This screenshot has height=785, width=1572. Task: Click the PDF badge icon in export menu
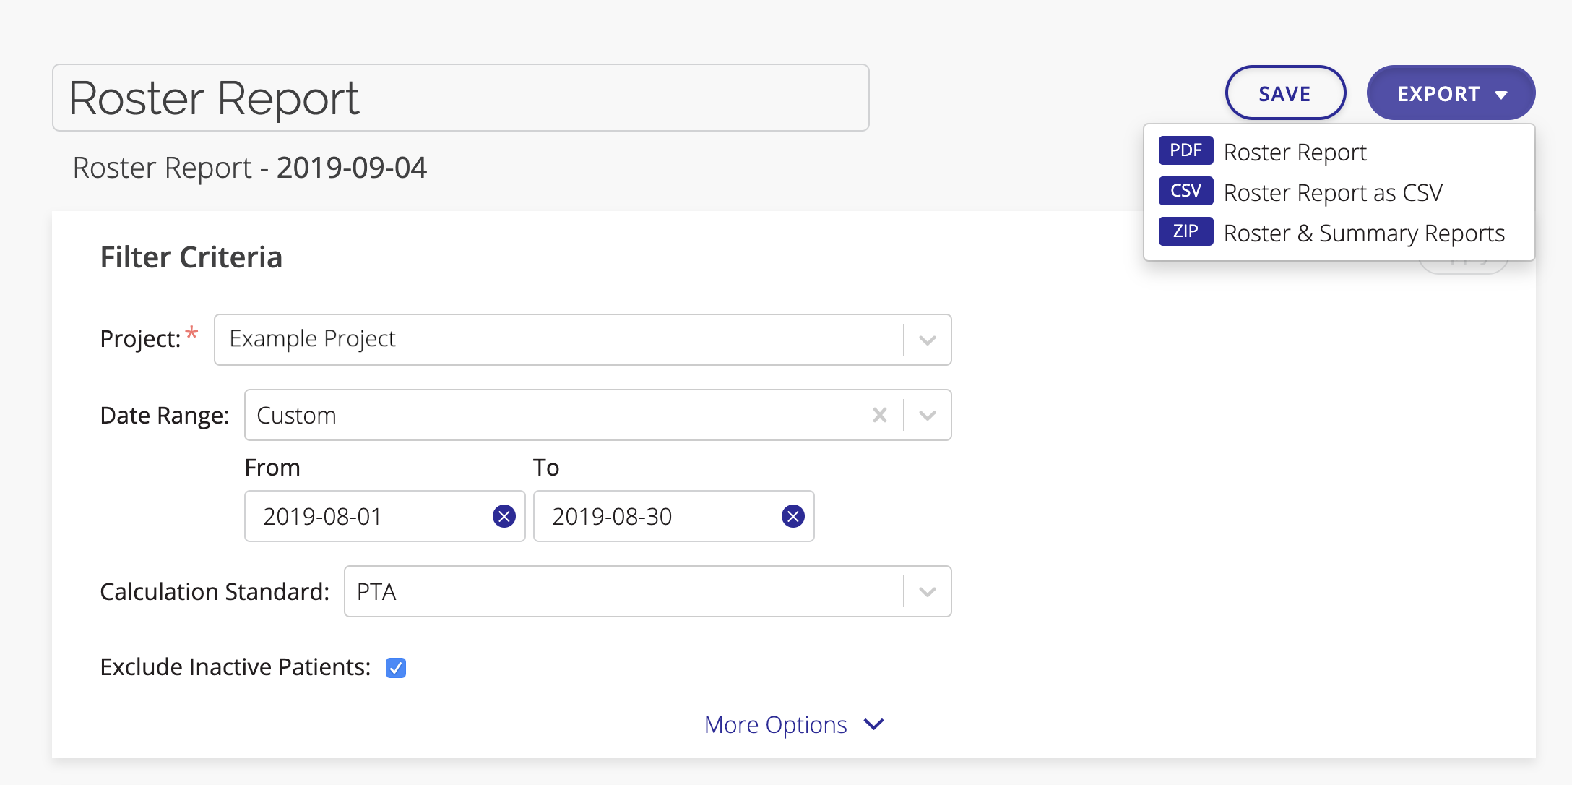tap(1186, 150)
